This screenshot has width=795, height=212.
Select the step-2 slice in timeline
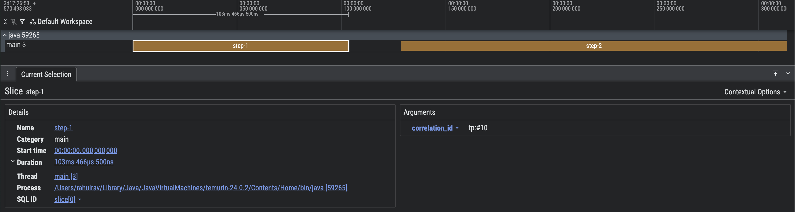click(593, 46)
